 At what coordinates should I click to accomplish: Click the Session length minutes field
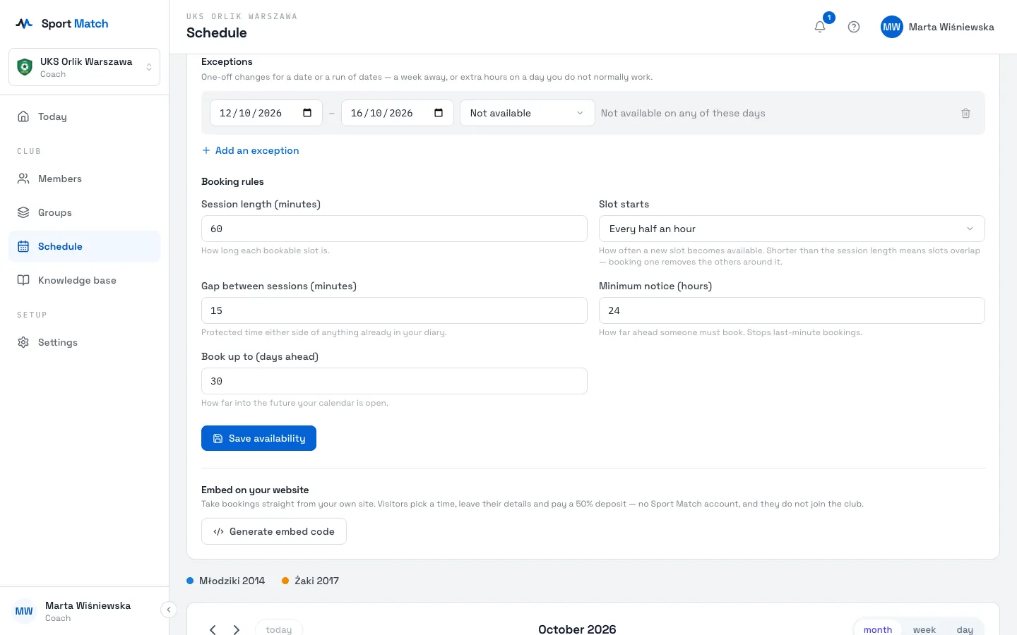pyautogui.click(x=394, y=229)
